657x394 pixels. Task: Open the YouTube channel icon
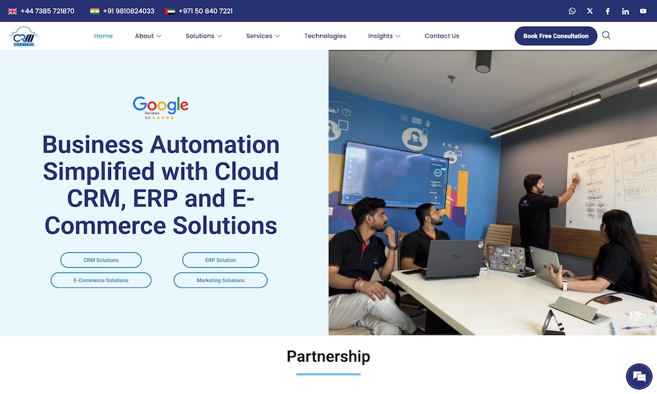[643, 11]
